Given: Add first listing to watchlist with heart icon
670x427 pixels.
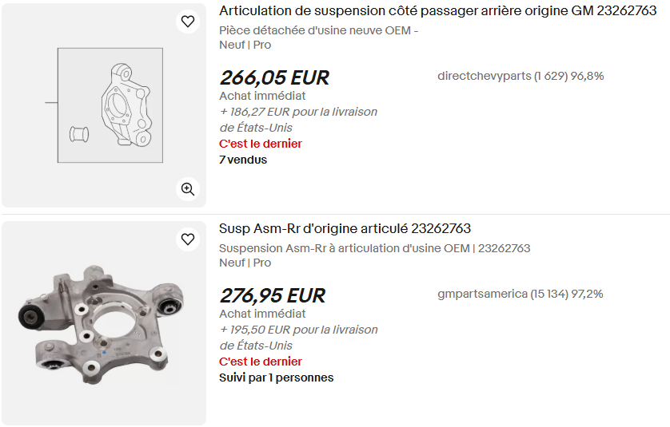Looking at the screenshot, I should tap(188, 22).
